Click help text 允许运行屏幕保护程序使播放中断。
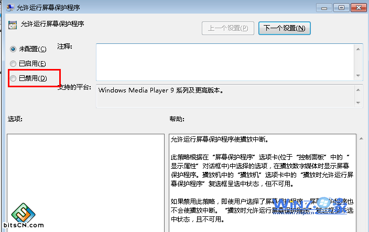Image resolution: width=369 pixels, height=232 pixels. [x=220, y=140]
